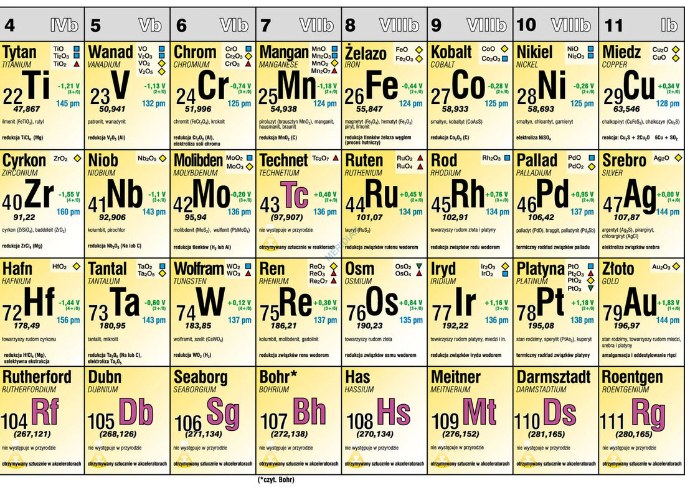Click the atomic number 106 beside Sg
This screenshot has height=488, width=685.
point(188,423)
